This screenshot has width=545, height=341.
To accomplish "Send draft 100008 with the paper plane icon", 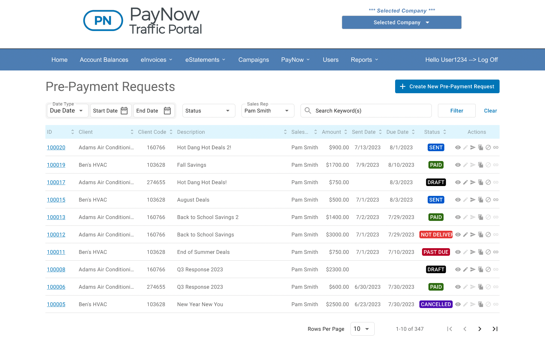I will pos(473,269).
